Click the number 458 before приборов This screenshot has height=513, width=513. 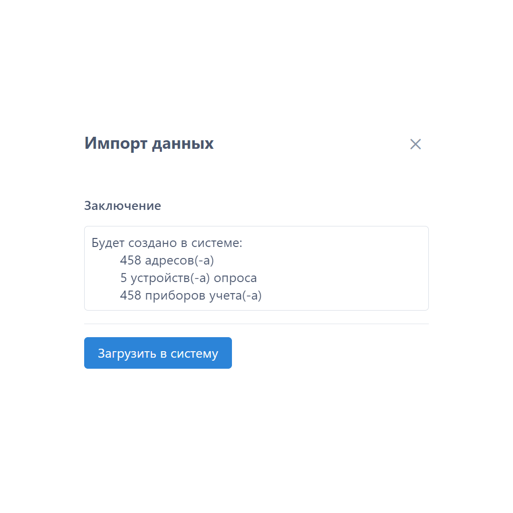tap(131, 296)
